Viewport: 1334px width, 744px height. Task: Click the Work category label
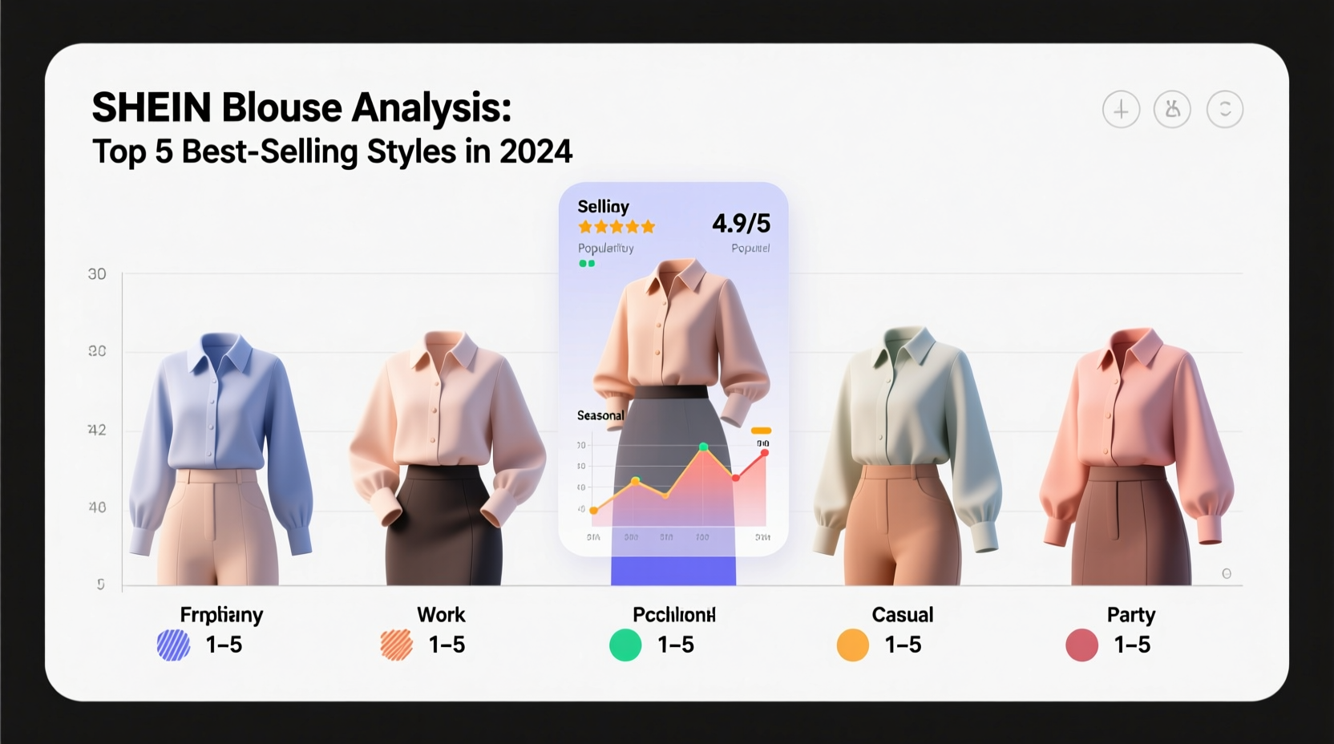point(441,615)
